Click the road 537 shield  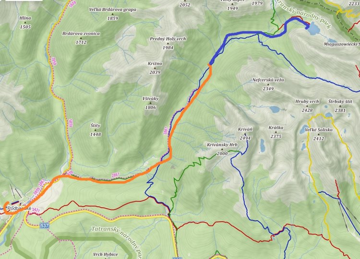pos(44,226)
